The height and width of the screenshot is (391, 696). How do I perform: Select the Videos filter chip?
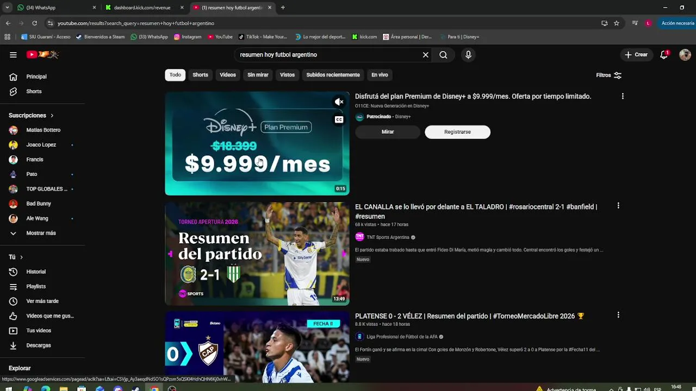pyautogui.click(x=228, y=75)
